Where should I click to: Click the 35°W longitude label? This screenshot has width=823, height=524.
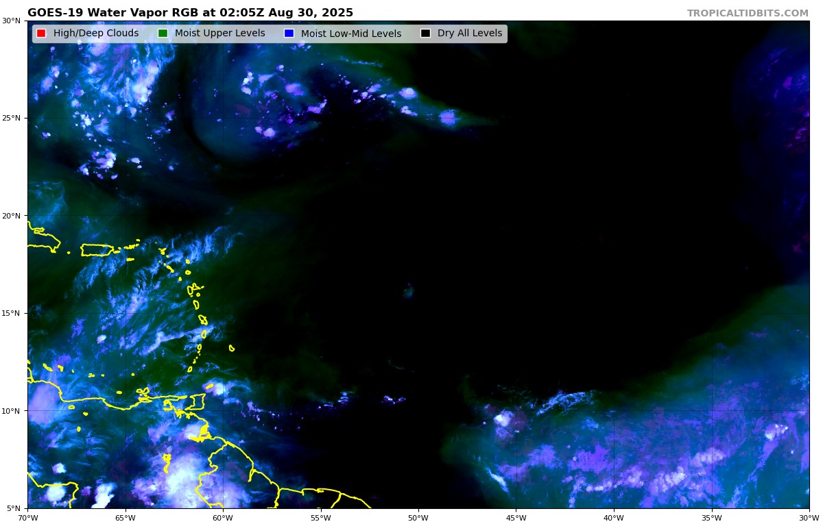[711, 518]
